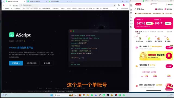Open the Chrome three-dot menu

click(x=127, y=5)
